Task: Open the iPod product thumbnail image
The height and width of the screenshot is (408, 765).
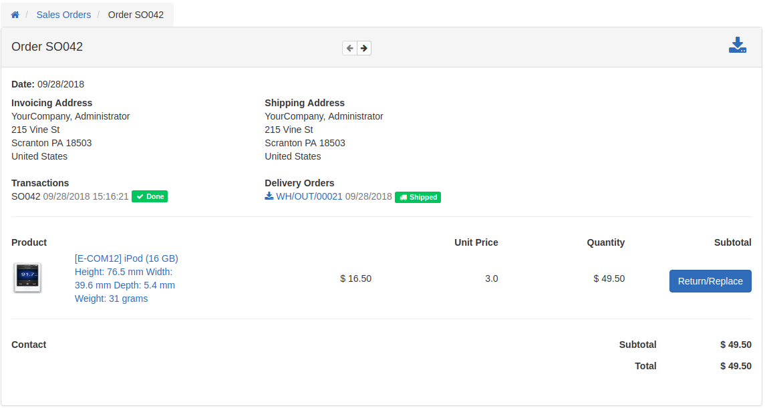Action: [x=27, y=278]
